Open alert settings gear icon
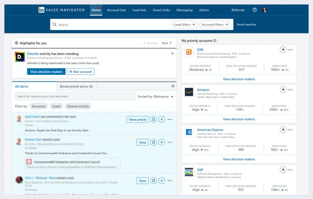Image resolution: width=313 pixels, height=199 pixels. (173, 86)
